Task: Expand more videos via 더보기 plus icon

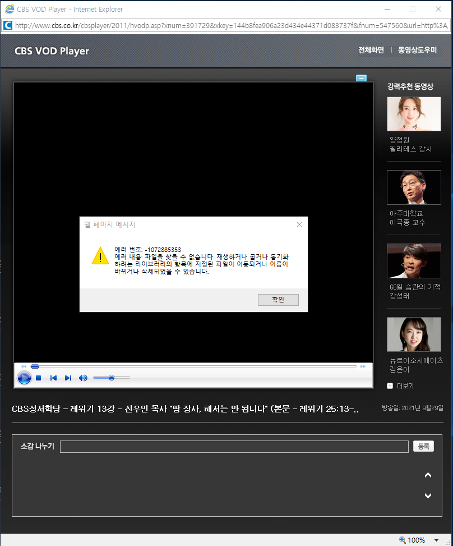Action: [390, 386]
